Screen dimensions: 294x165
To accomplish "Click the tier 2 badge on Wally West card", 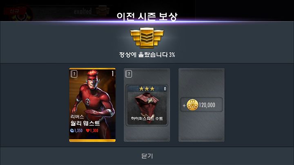I will point(74,74).
